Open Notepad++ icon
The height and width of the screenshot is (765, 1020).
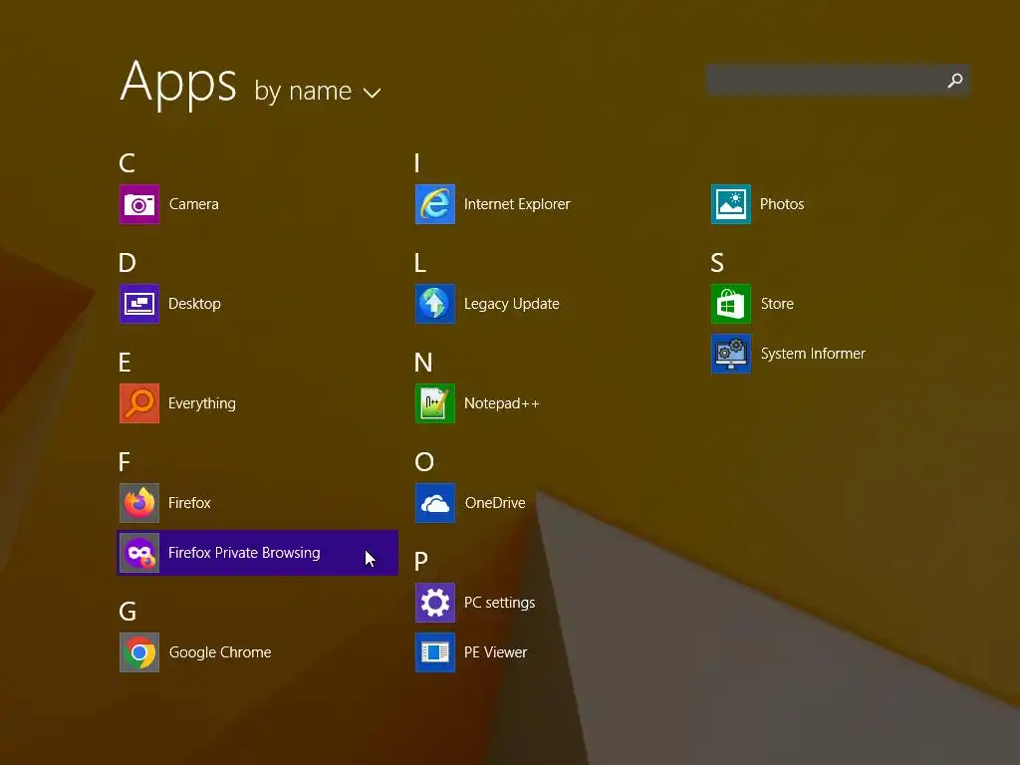coord(435,403)
